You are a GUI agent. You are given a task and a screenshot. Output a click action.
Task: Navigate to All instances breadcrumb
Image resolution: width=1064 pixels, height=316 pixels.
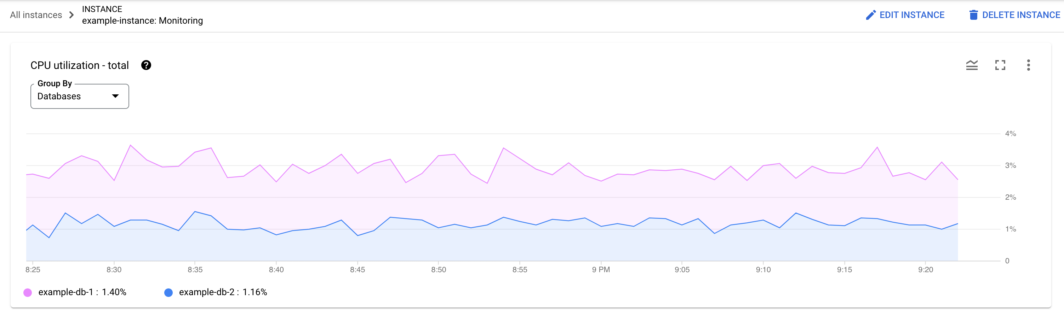click(x=35, y=15)
